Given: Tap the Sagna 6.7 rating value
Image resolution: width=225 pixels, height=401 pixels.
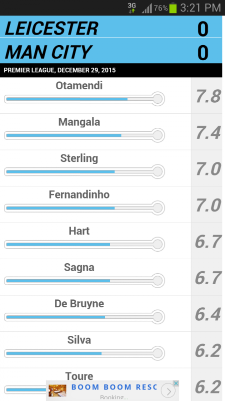Looking at the screenshot, I should click(x=208, y=278).
